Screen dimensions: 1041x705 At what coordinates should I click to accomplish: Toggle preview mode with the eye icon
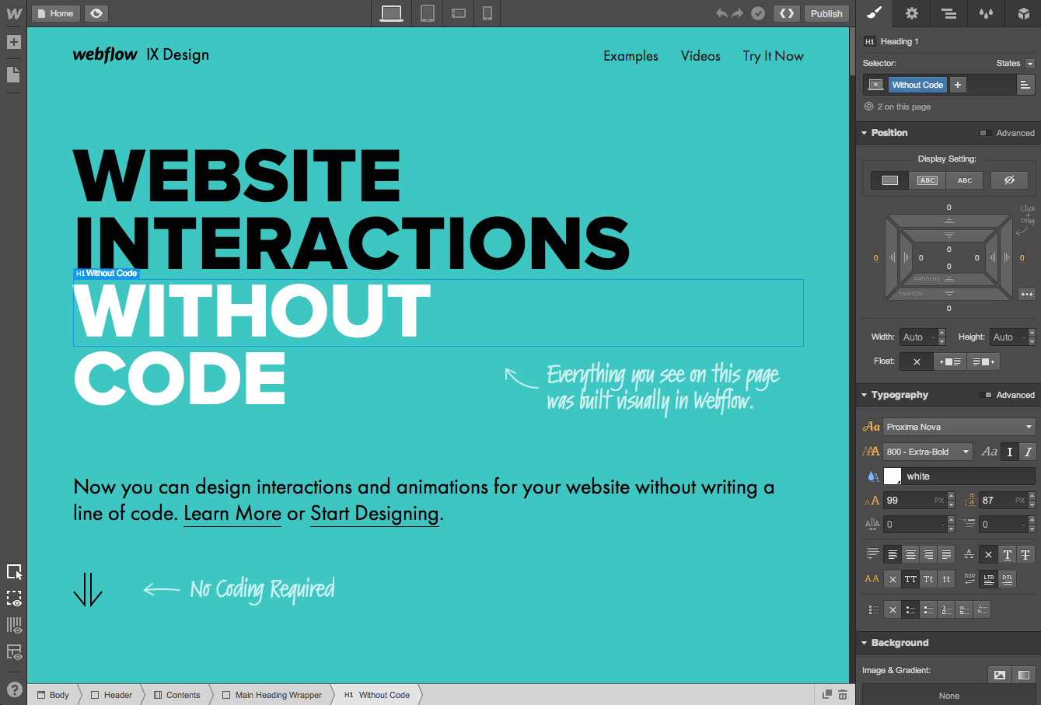96,13
